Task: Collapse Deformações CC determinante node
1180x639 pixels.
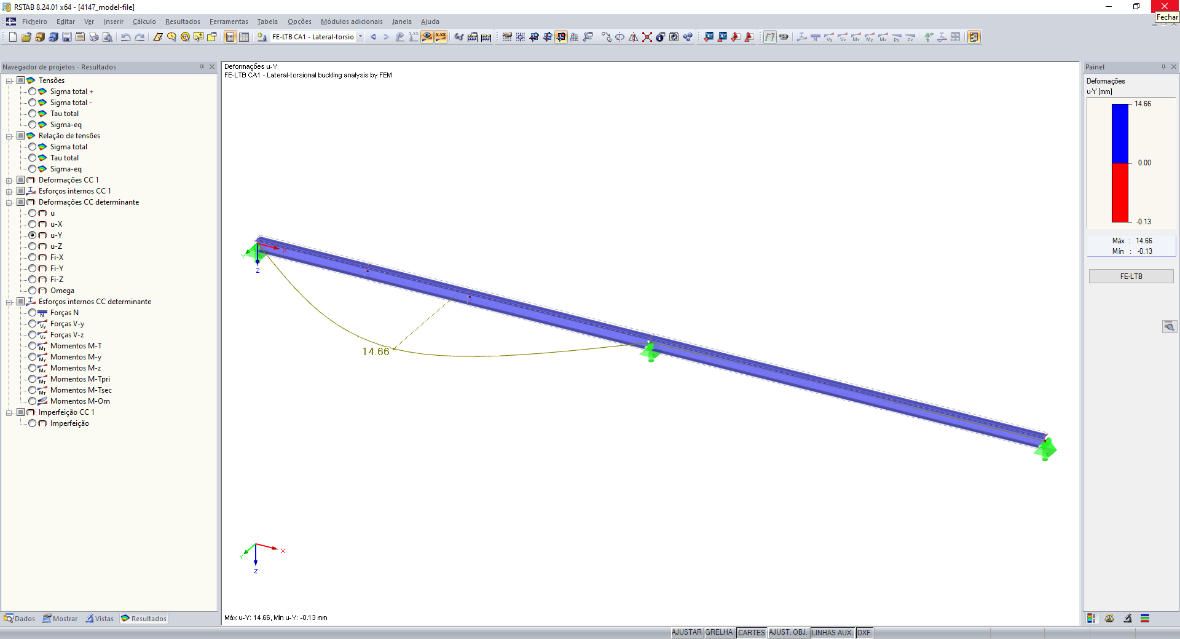Action: click(x=9, y=203)
